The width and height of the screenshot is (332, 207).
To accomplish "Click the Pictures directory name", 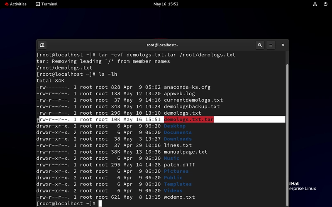I will (176, 171).
